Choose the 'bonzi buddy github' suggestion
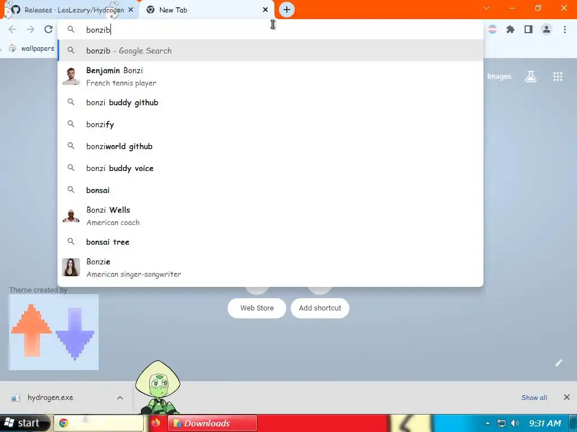 pos(270,102)
